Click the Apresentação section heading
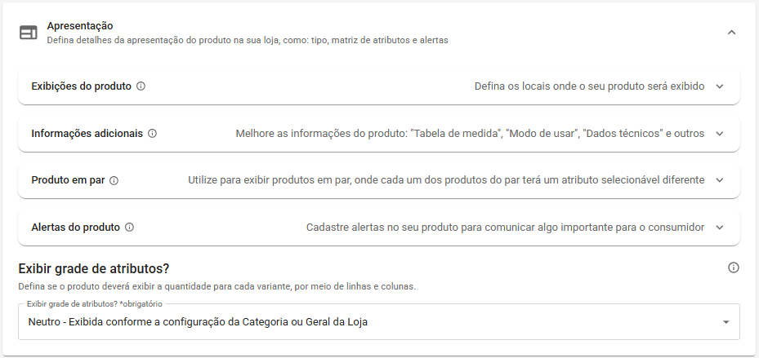Viewport: 759px width, 358px height. (x=80, y=25)
